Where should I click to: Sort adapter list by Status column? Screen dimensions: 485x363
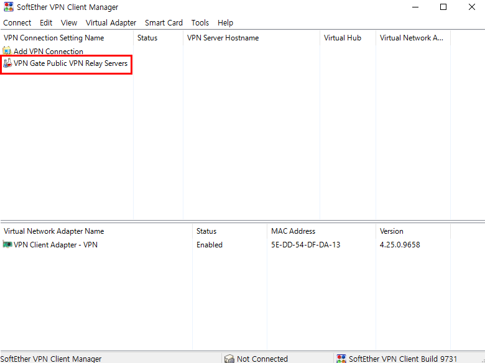pyautogui.click(x=230, y=231)
